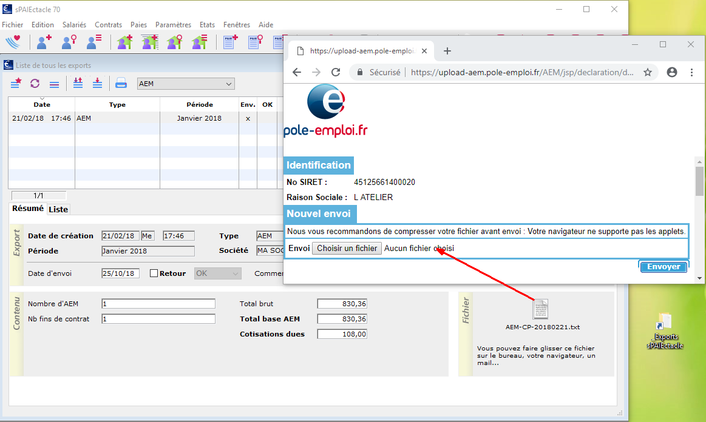Screen dimensions: 706x422
Task: Click the SIRET number 45125661400020
Action: click(384, 183)
